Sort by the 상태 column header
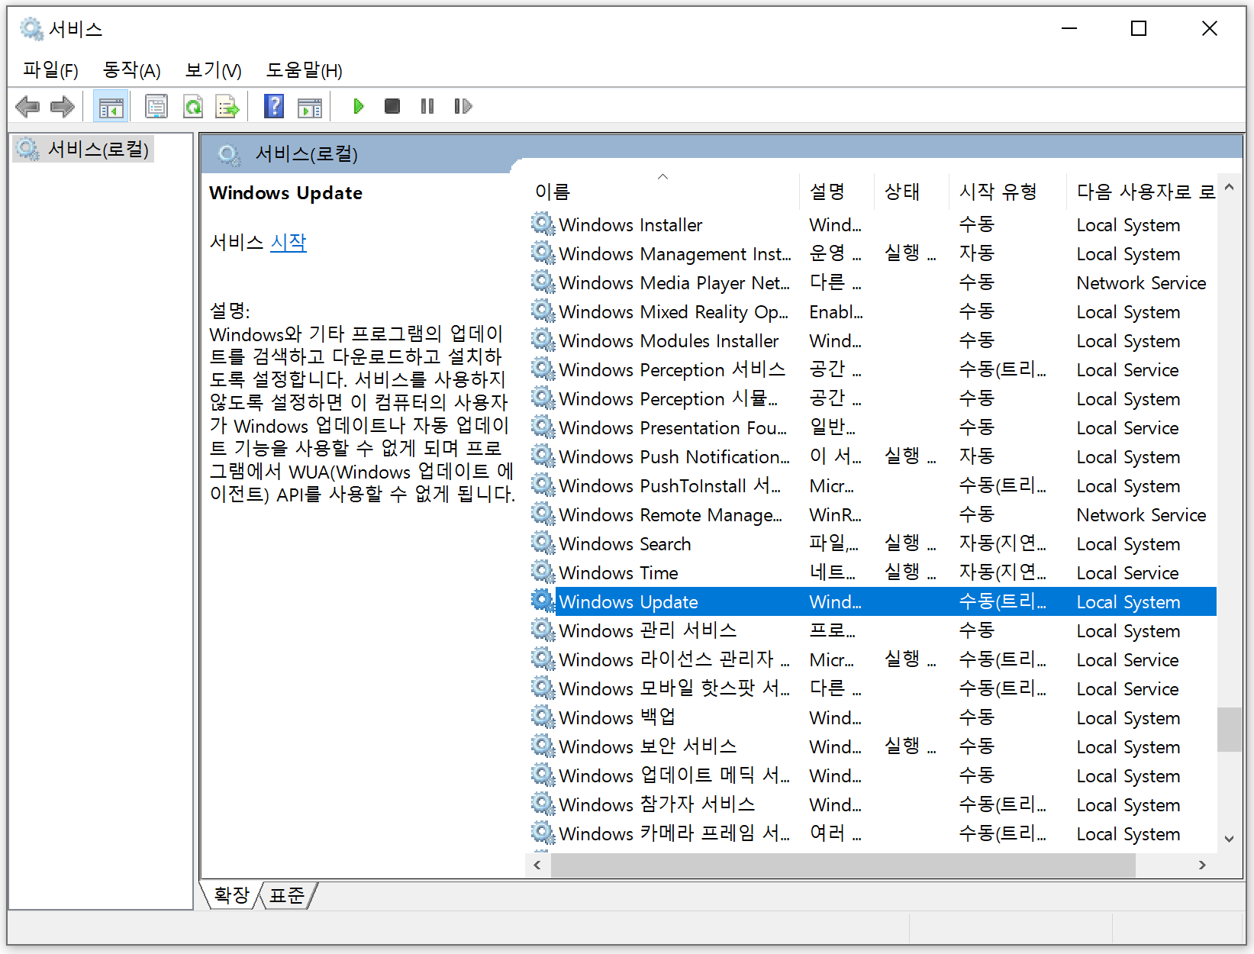Image resolution: width=1254 pixels, height=954 pixels. pos(911,191)
